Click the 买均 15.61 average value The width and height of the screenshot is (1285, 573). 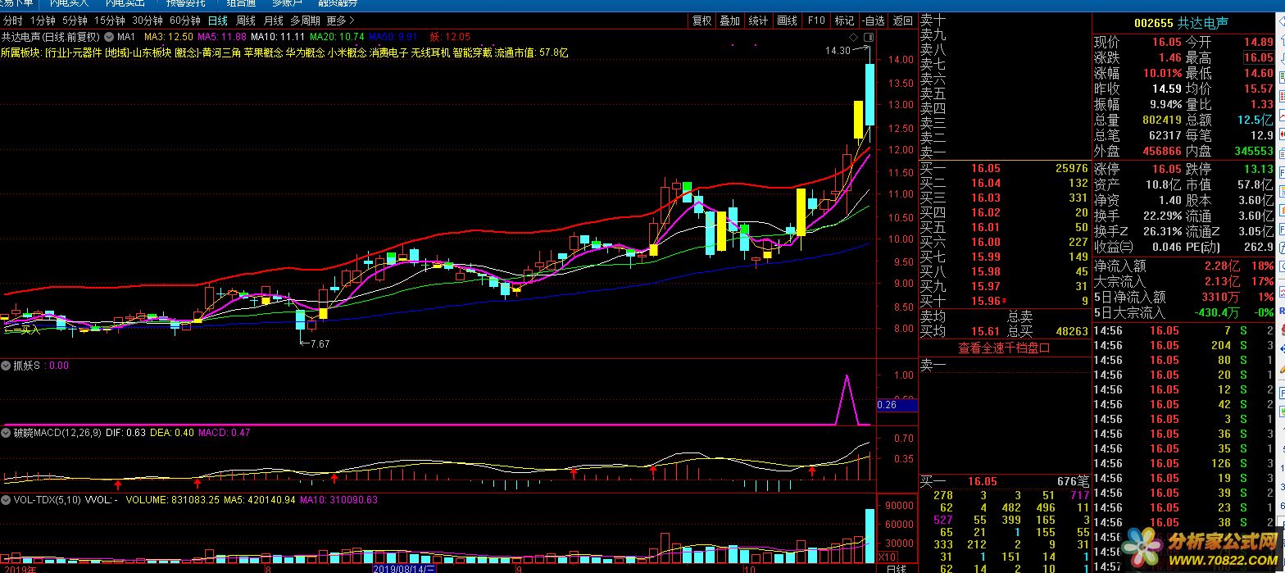click(x=986, y=331)
